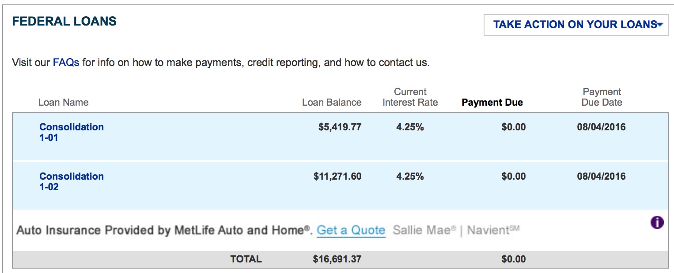Click the due date for Consolidation 1-02
Image resolution: width=674 pixels, height=273 pixels.
(601, 177)
